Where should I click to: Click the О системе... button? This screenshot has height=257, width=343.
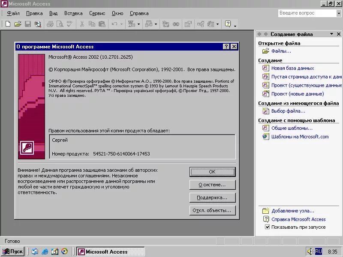pyautogui.click(x=212, y=185)
